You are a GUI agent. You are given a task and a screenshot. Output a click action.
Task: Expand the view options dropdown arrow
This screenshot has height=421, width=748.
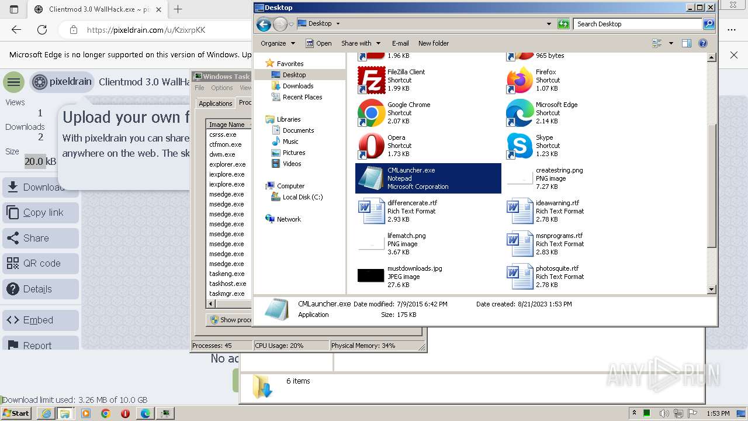click(671, 43)
